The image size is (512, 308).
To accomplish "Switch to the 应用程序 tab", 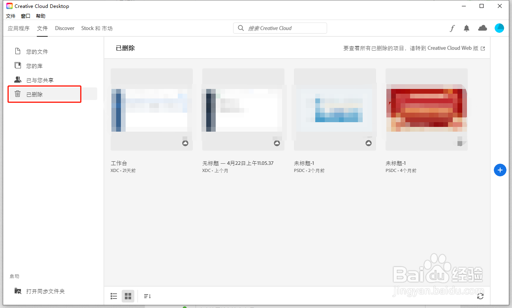I will point(19,28).
